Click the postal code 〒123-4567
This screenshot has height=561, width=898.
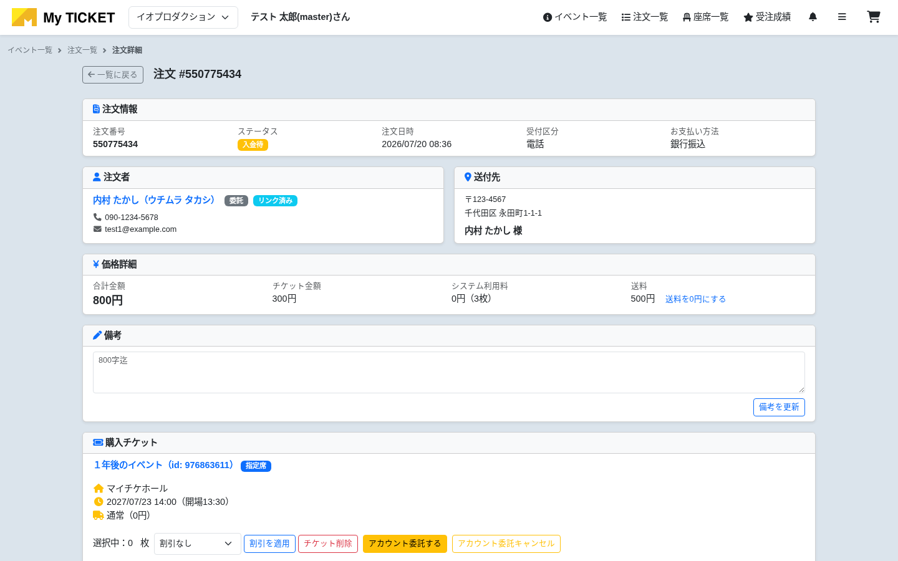pyautogui.click(x=485, y=199)
